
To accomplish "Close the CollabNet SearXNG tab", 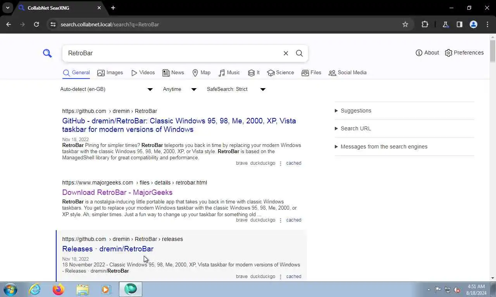I will [x=99, y=8].
